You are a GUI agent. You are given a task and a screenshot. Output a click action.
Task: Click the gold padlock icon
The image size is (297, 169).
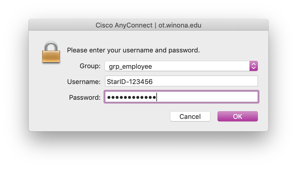pos(51,52)
